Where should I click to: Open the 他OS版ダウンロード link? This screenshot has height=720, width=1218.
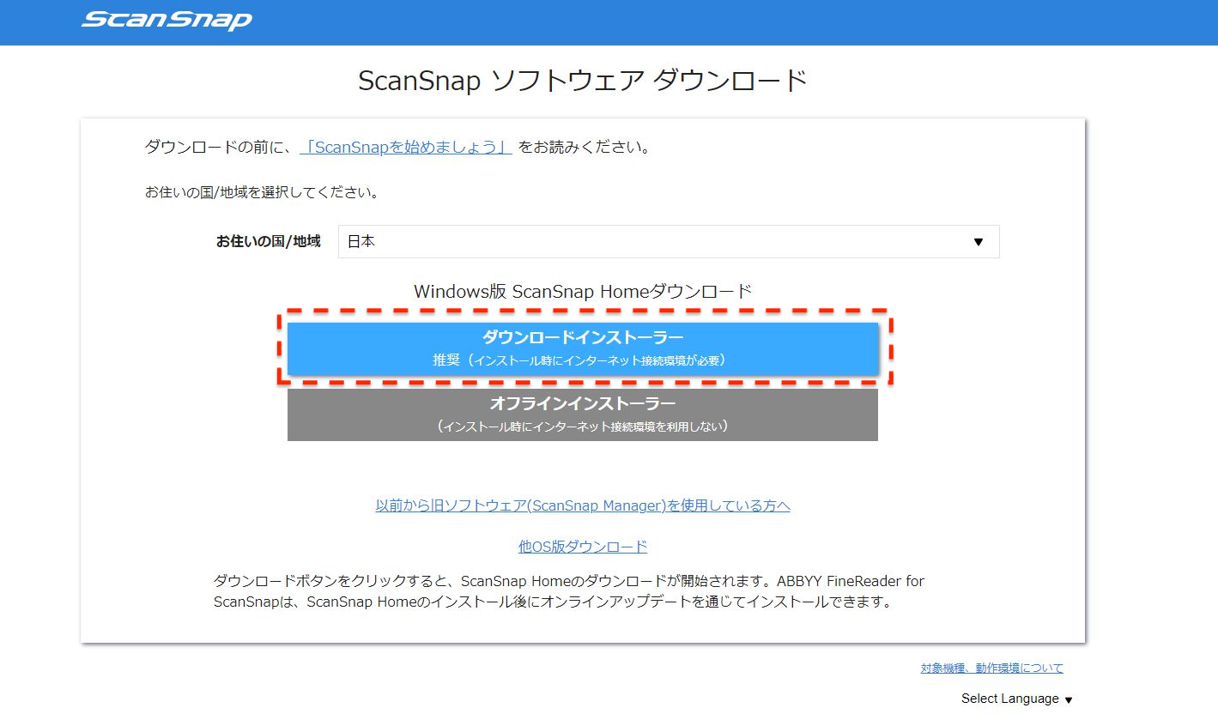tap(583, 547)
